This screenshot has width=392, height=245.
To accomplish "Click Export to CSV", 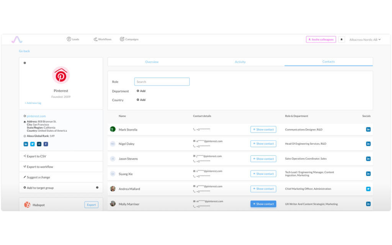I will tap(61, 156).
